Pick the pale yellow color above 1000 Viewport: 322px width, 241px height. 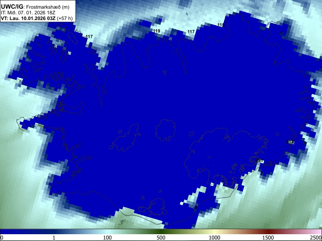[x=214, y=232]
